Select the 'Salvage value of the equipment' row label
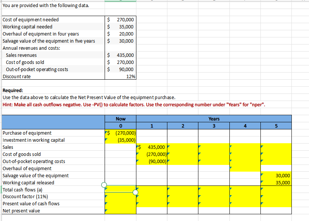309x221 pixels. tap(53, 176)
